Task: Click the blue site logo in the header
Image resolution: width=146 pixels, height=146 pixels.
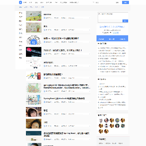Action: [x=20, y=2]
